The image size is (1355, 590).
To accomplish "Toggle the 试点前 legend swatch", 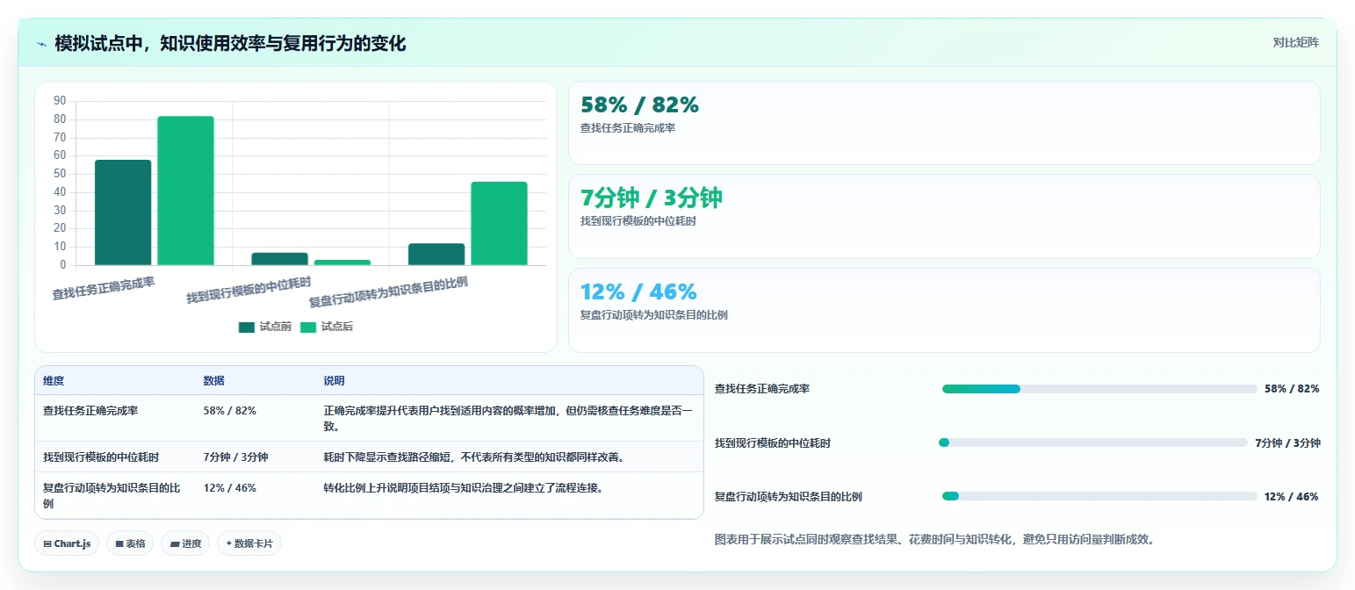I will [247, 327].
